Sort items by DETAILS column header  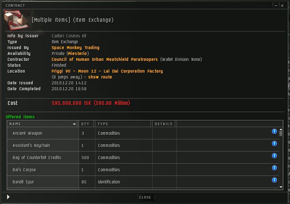pyautogui.click(x=163, y=124)
